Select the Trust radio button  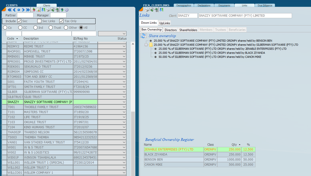51,28
